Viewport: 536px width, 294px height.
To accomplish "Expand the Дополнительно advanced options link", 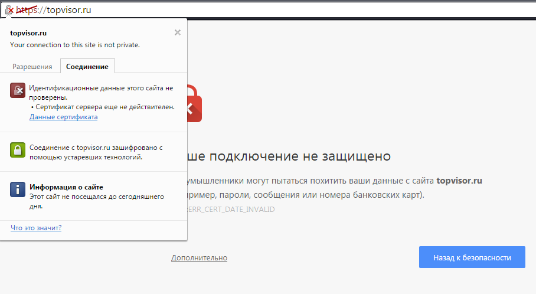I will 199,258.
